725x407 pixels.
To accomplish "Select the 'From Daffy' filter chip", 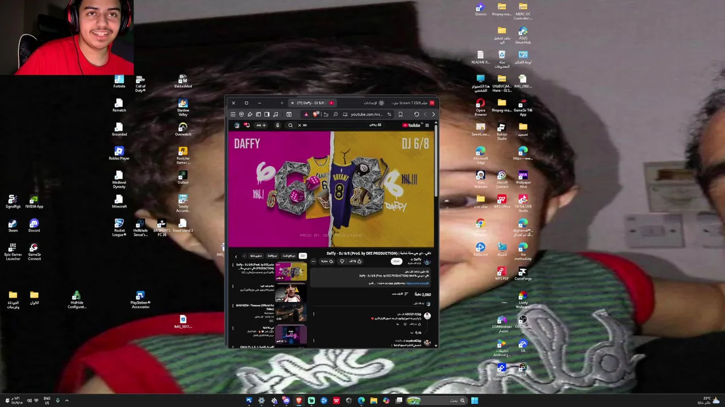I will pos(272,256).
